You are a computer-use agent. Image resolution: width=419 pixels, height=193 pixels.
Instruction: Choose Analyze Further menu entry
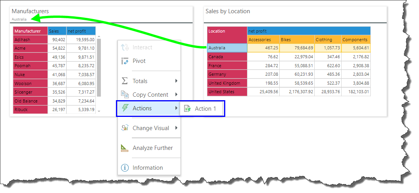pos(152,148)
